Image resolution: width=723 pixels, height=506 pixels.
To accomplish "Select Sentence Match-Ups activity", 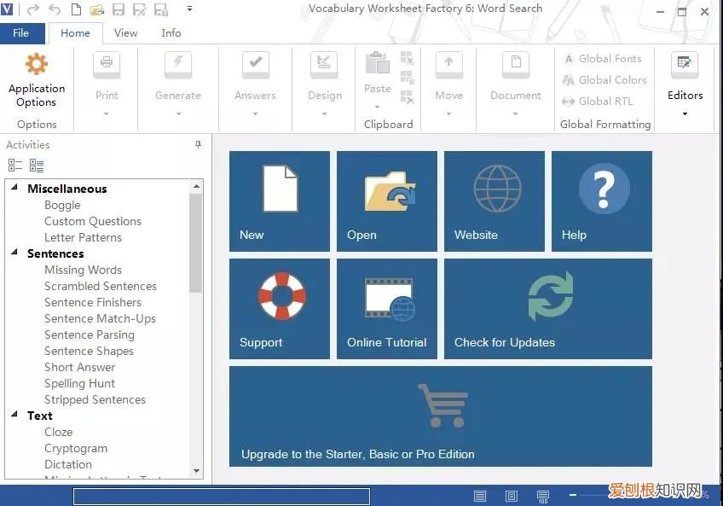I will tap(100, 318).
